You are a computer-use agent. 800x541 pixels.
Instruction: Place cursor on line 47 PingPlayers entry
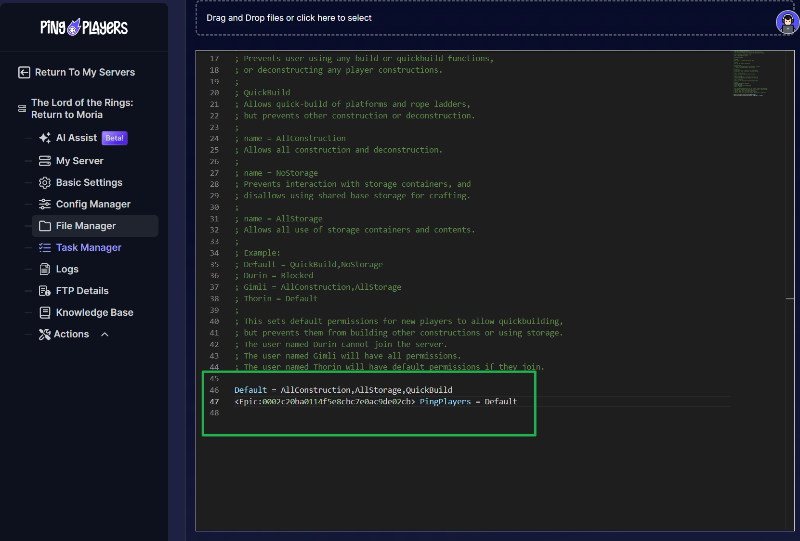(445, 401)
